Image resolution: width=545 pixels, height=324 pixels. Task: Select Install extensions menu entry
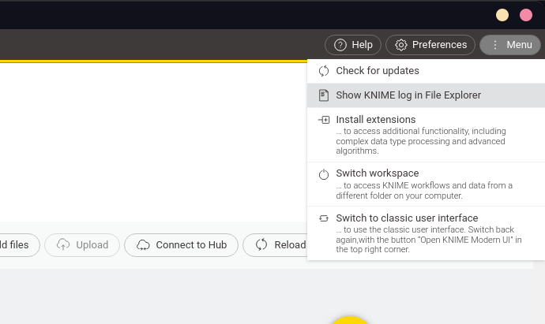pos(427,135)
